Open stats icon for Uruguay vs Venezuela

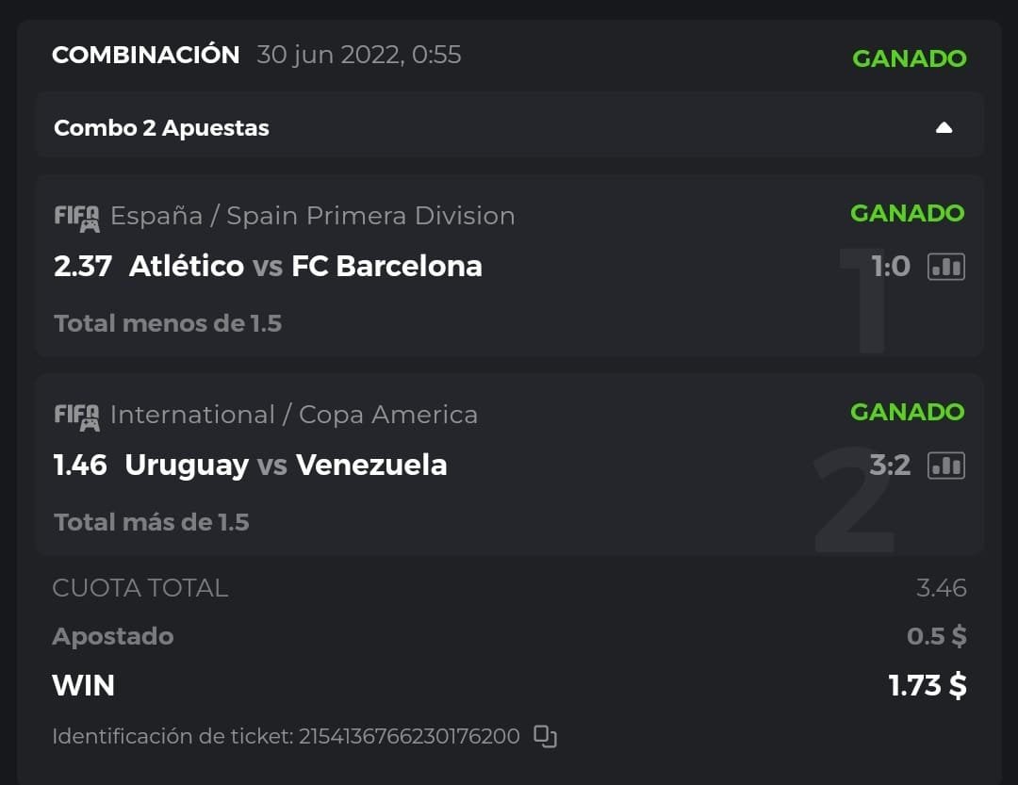[946, 466]
